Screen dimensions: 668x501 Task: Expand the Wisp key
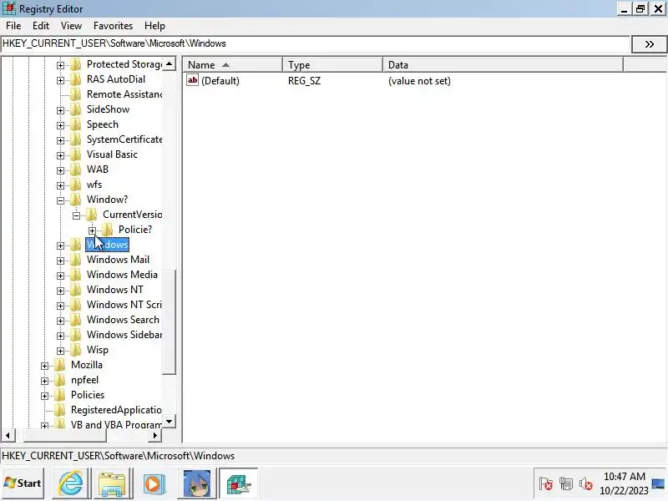pos(60,351)
